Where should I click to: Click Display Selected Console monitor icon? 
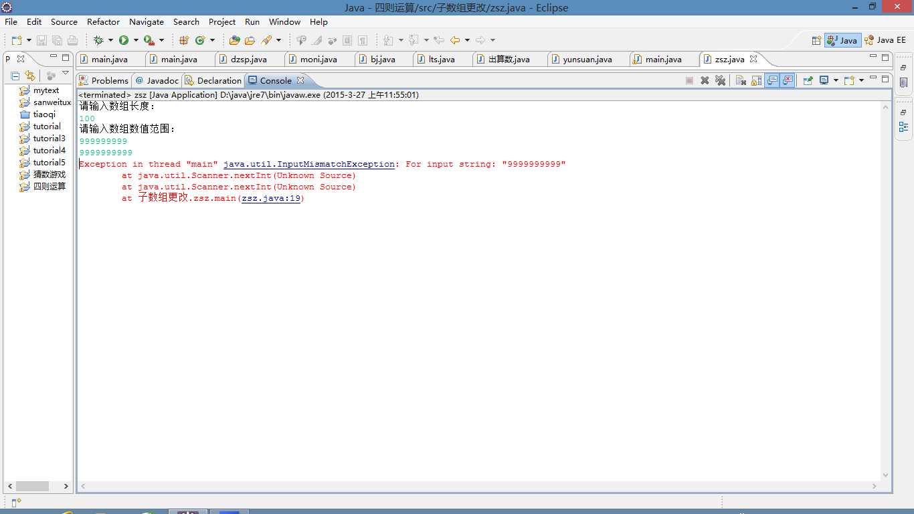(824, 80)
